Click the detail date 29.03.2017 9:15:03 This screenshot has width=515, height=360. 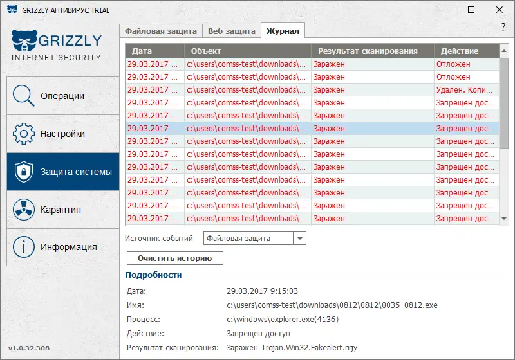(262, 291)
